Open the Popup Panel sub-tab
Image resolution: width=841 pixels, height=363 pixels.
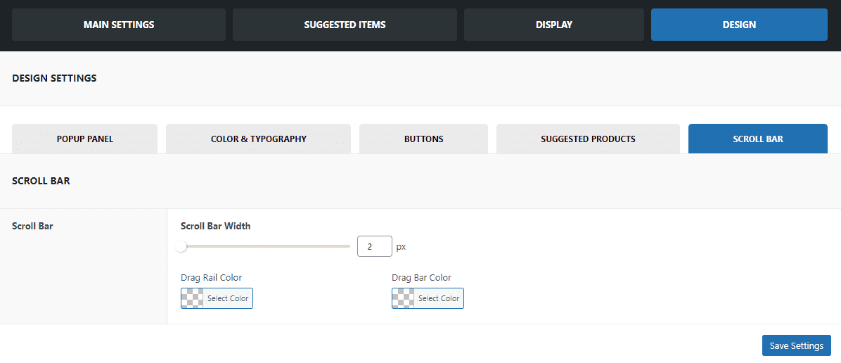point(85,139)
